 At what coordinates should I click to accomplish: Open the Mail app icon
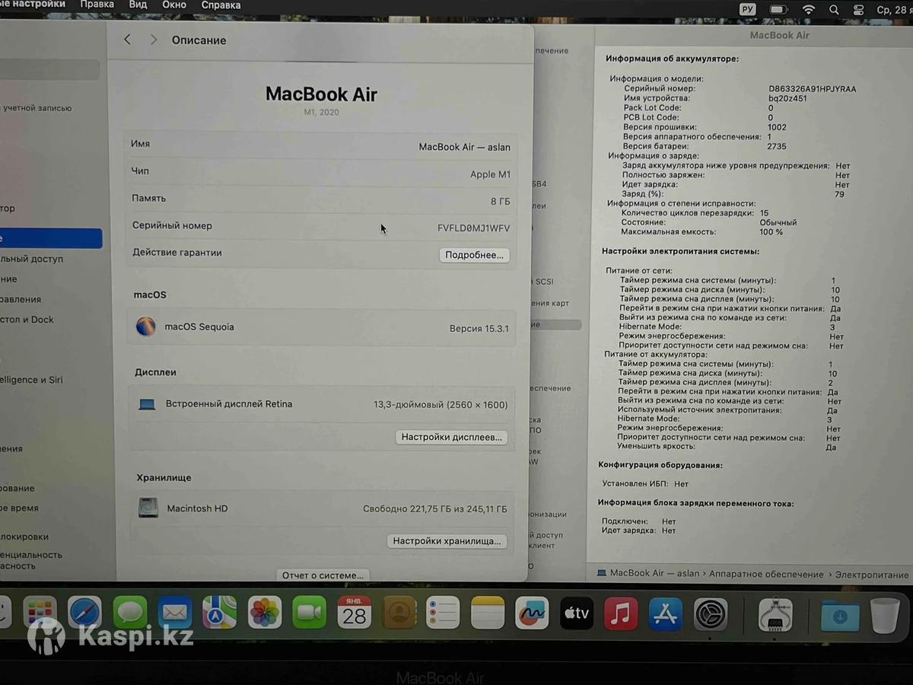[x=175, y=612]
